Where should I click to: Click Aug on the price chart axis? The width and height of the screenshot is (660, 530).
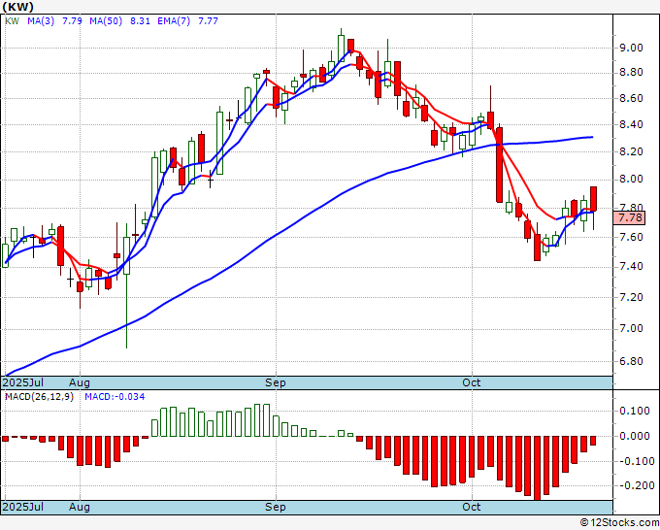tap(80, 382)
